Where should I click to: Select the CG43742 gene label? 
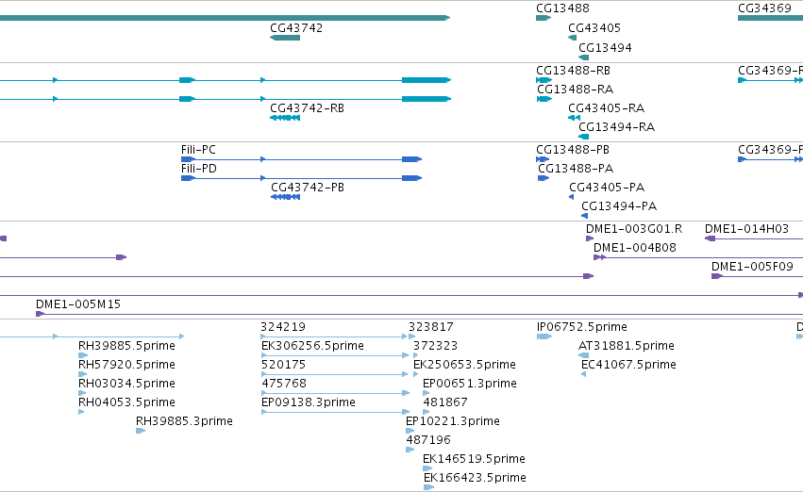tap(296, 28)
